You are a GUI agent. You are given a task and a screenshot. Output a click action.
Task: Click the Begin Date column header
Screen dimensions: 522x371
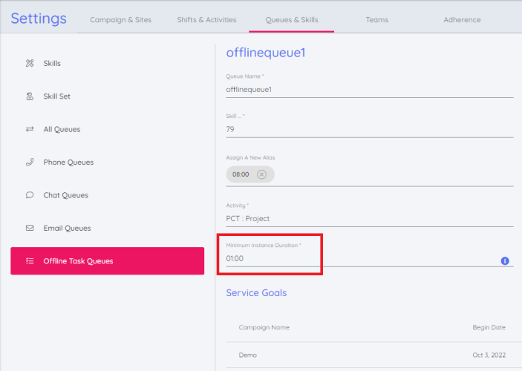coord(489,327)
